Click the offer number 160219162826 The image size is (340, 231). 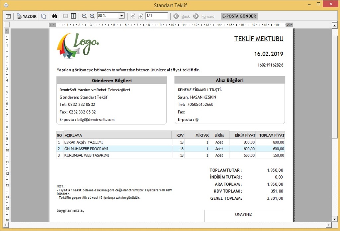(x=270, y=65)
